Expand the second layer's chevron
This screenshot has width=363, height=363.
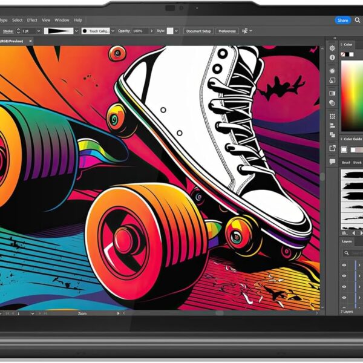[359, 276]
